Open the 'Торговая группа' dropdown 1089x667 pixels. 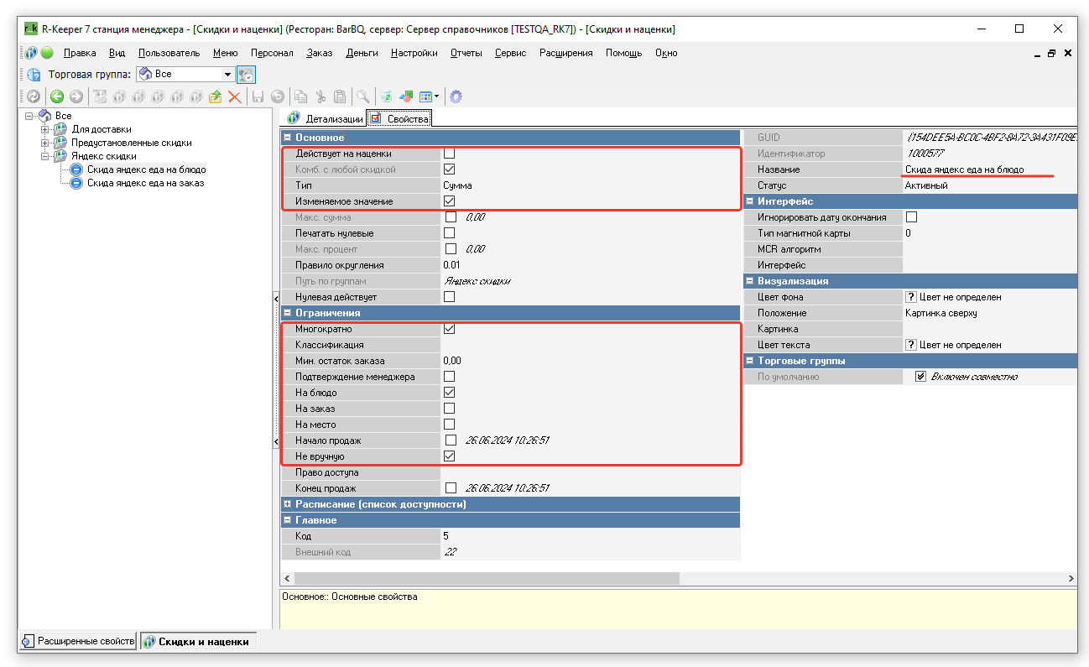coord(227,74)
